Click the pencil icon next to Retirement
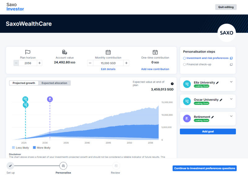Screen dimensions: 248x175 (x=213, y=117)
